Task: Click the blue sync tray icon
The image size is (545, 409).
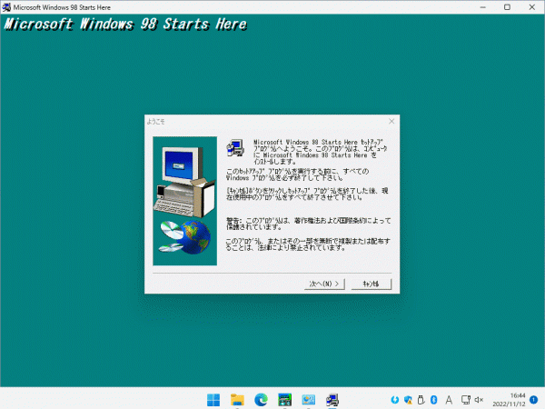Action: click(394, 400)
